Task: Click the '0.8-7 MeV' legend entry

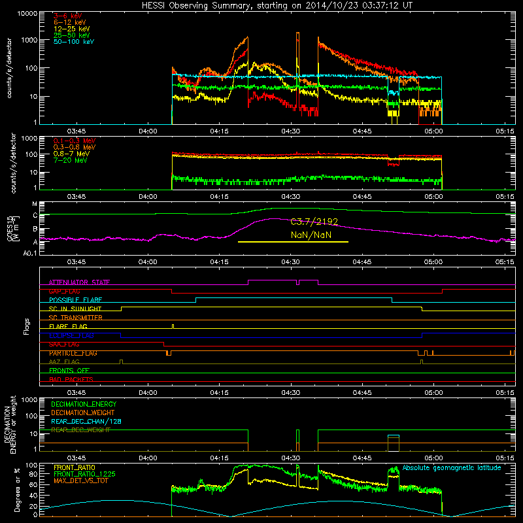Action: pyautogui.click(x=71, y=154)
